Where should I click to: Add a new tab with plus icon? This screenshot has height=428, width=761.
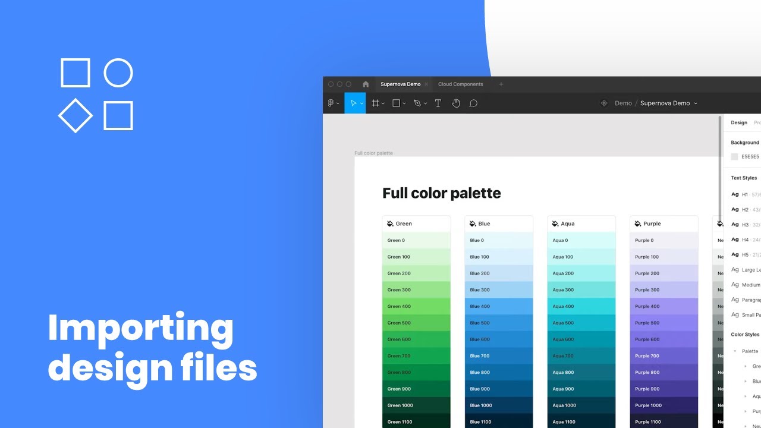point(501,84)
